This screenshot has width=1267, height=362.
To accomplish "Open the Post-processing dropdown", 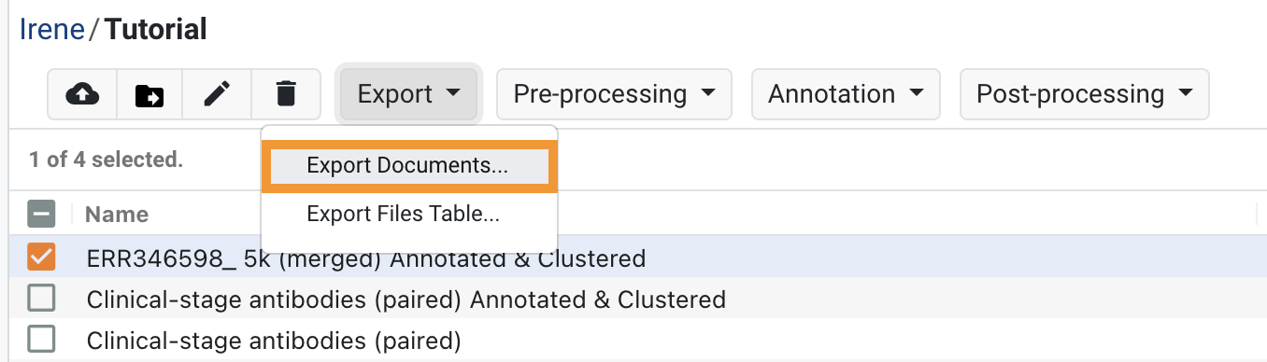I will coord(1085,94).
